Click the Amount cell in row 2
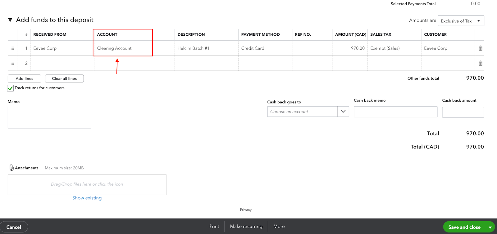The height and width of the screenshot is (234, 497). tap(350, 63)
